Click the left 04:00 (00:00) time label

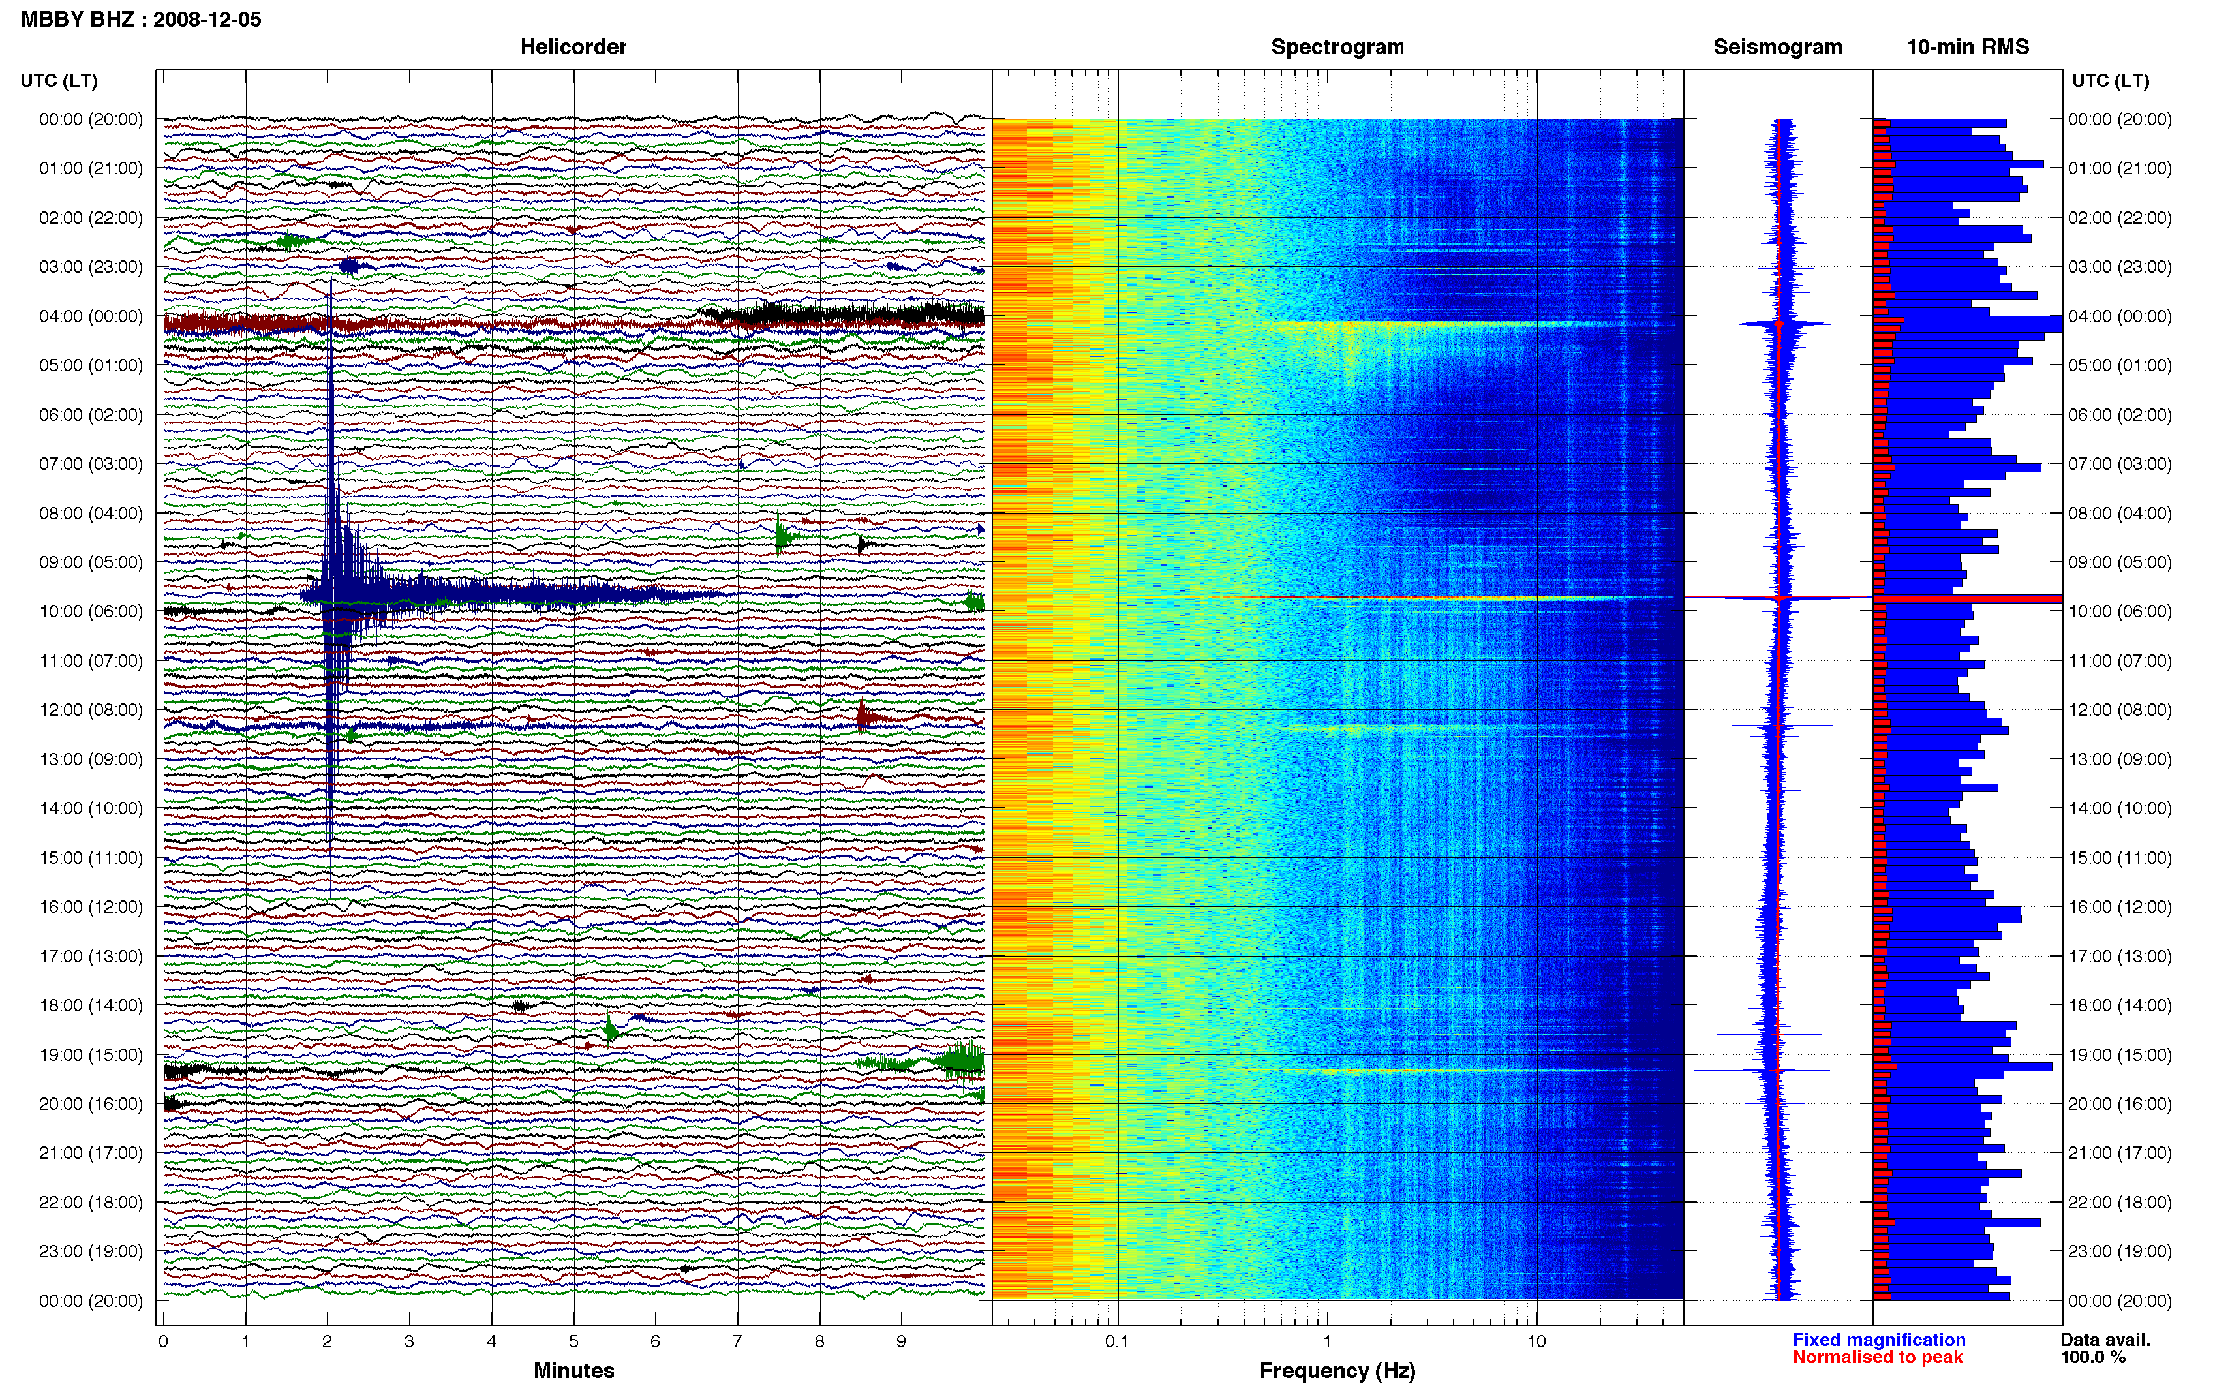(91, 316)
